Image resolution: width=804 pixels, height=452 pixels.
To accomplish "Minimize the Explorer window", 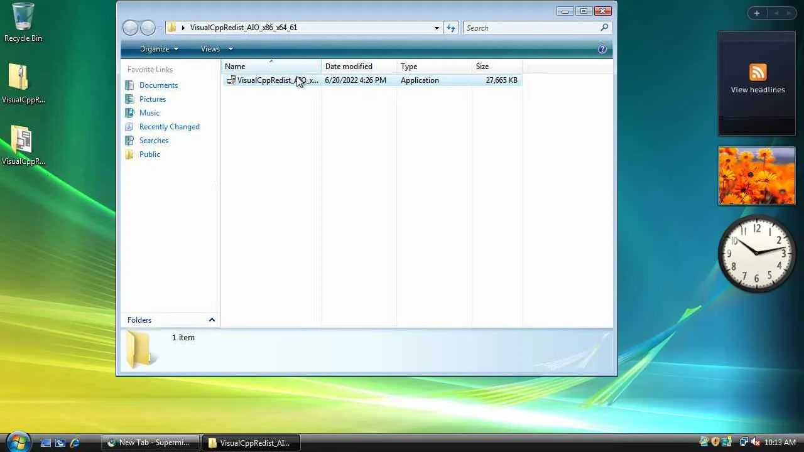I will click(565, 11).
